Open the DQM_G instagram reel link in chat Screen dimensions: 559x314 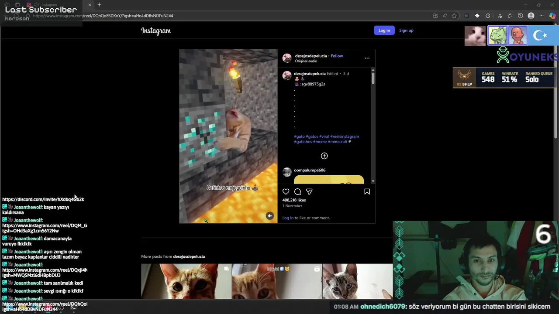(45, 228)
